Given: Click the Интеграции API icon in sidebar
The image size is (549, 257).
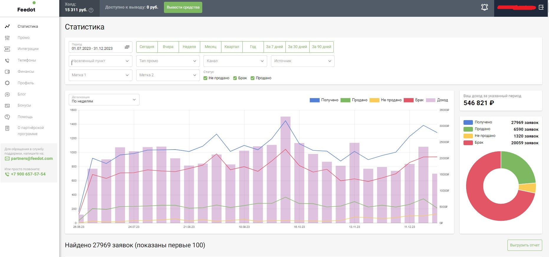Looking at the screenshot, I should pyautogui.click(x=7, y=49).
